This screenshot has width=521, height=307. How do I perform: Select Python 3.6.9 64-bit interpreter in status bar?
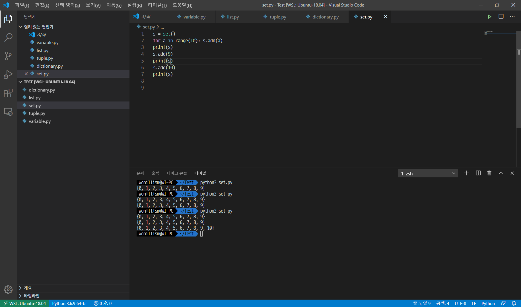pos(70,303)
